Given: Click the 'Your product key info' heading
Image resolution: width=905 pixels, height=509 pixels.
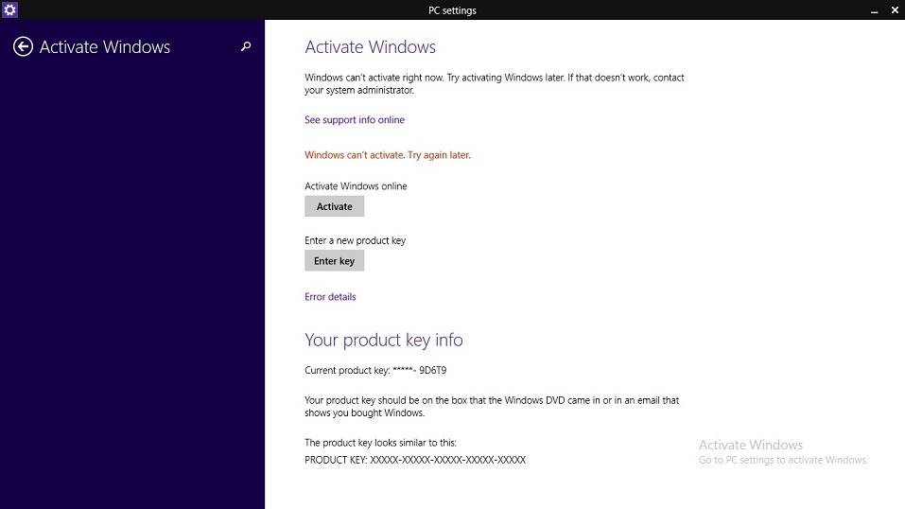Looking at the screenshot, I should pos(384,340).
